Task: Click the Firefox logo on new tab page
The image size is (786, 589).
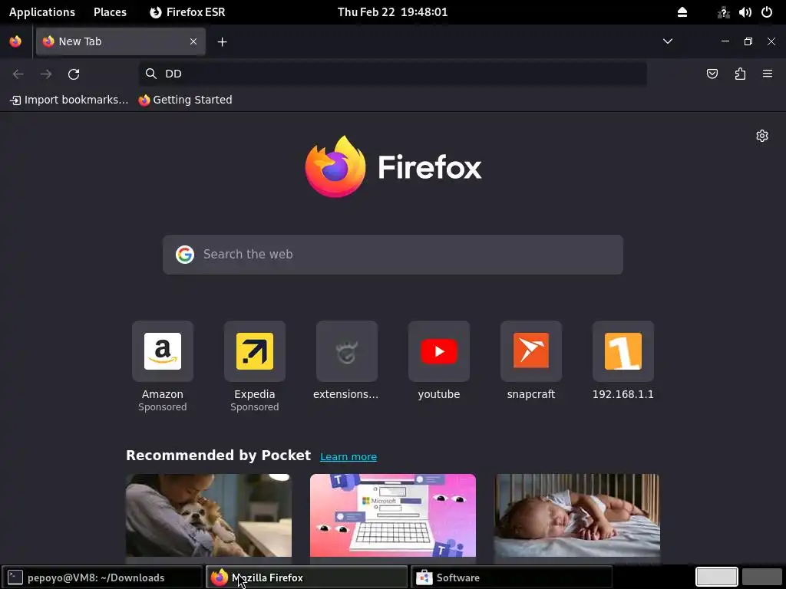Action: pyautogui.click(x=393, y=166)
